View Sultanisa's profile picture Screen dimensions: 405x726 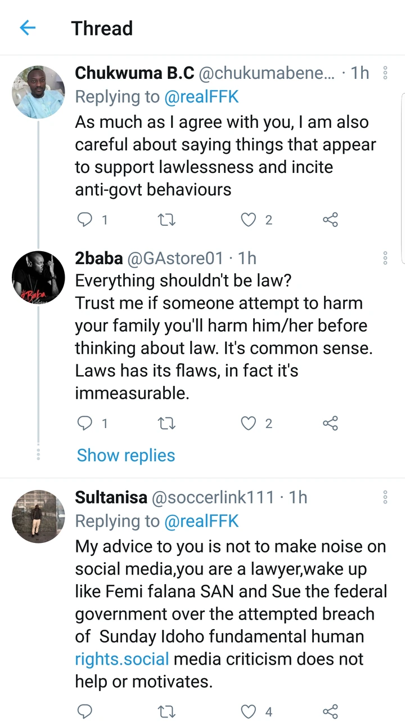(38, 516)
